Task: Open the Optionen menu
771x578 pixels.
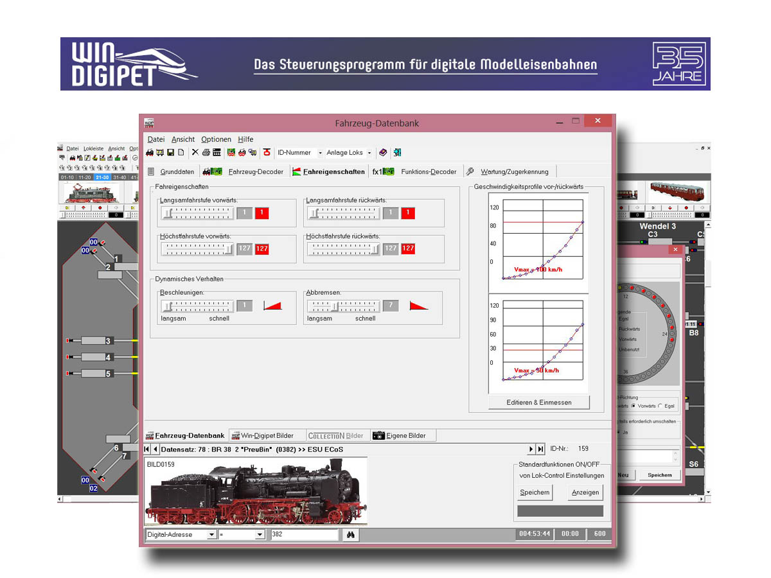Action: (x=216, y=139)
